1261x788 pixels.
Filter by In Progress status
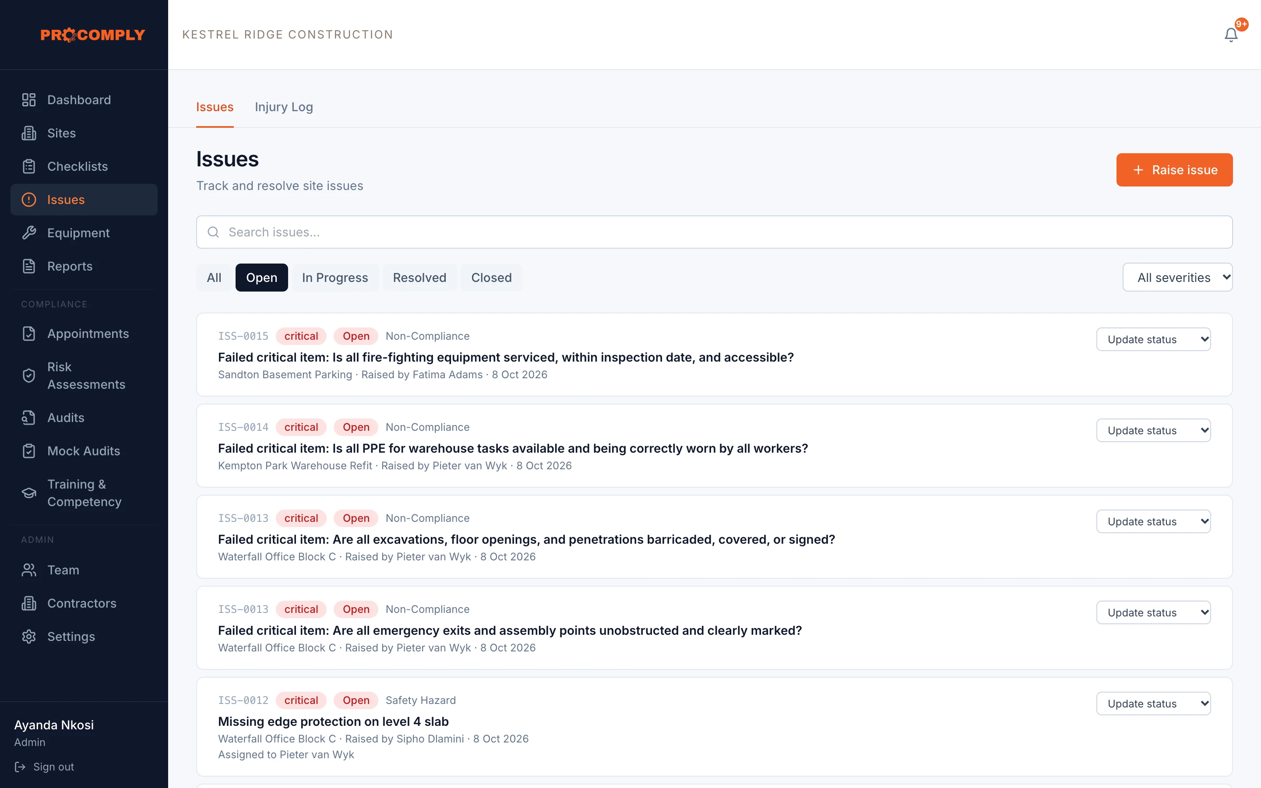click(x=335, y=277)
